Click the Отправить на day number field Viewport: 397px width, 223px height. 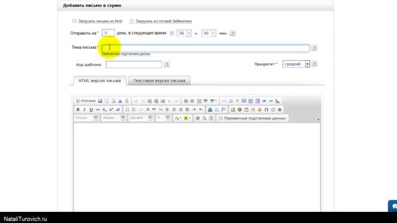(108, 33)
